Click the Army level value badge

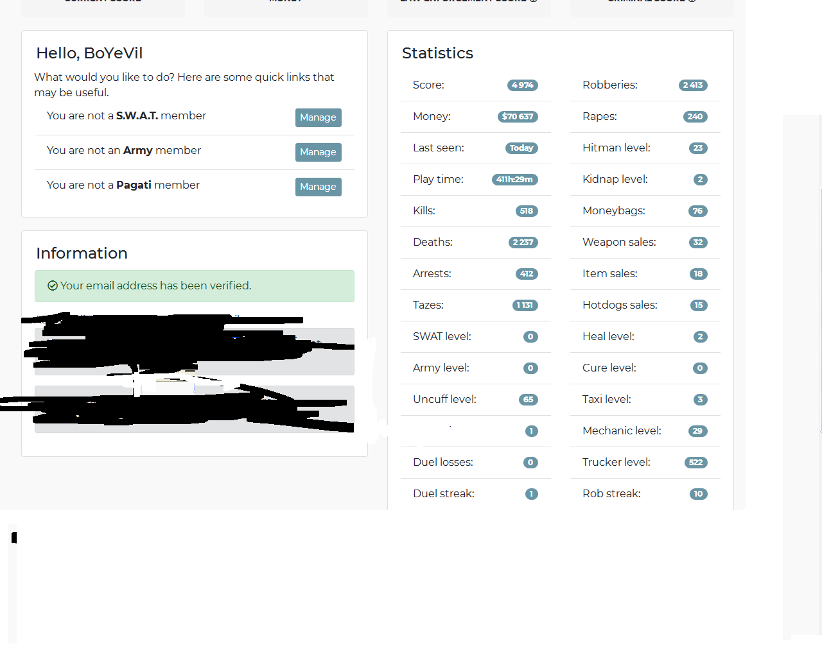530,368
